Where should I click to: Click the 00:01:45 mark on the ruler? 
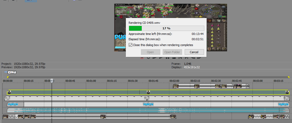coord(154,81)
